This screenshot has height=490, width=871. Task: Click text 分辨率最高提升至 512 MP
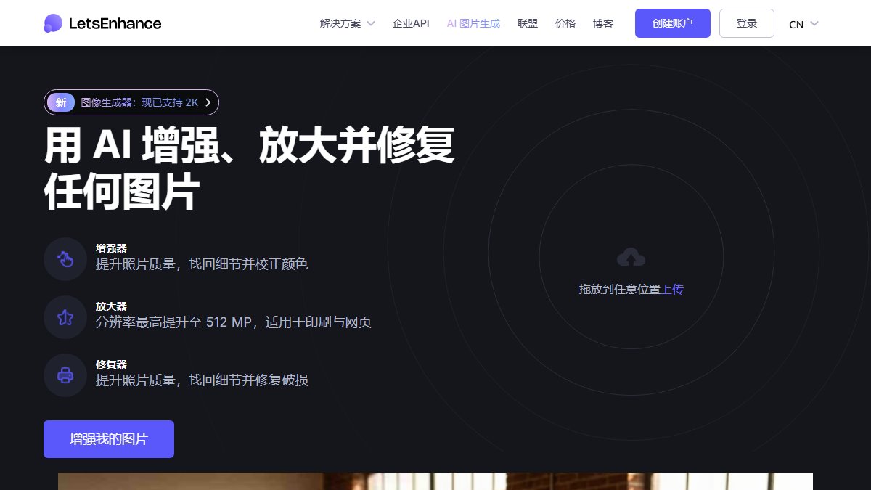pos(173,322)
